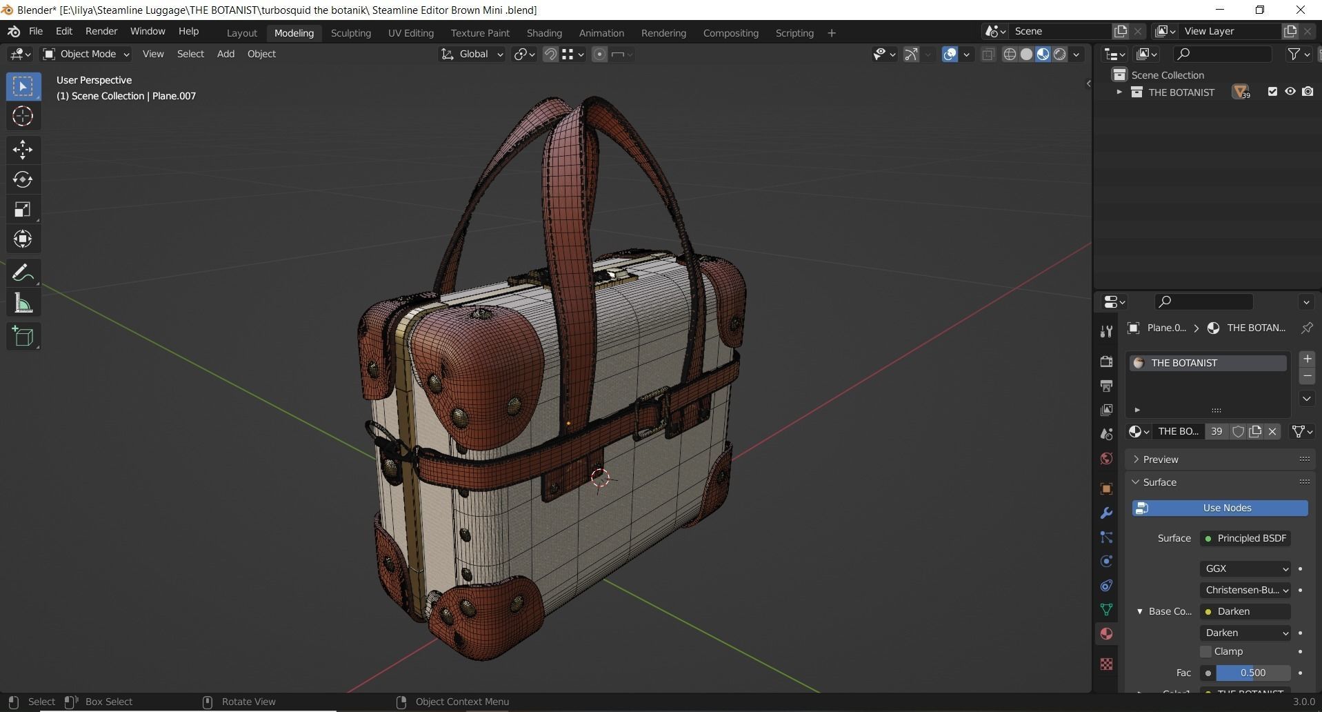Toggle X-ray mode
The width and height of the screenshot is (1322, 712).
988,55
